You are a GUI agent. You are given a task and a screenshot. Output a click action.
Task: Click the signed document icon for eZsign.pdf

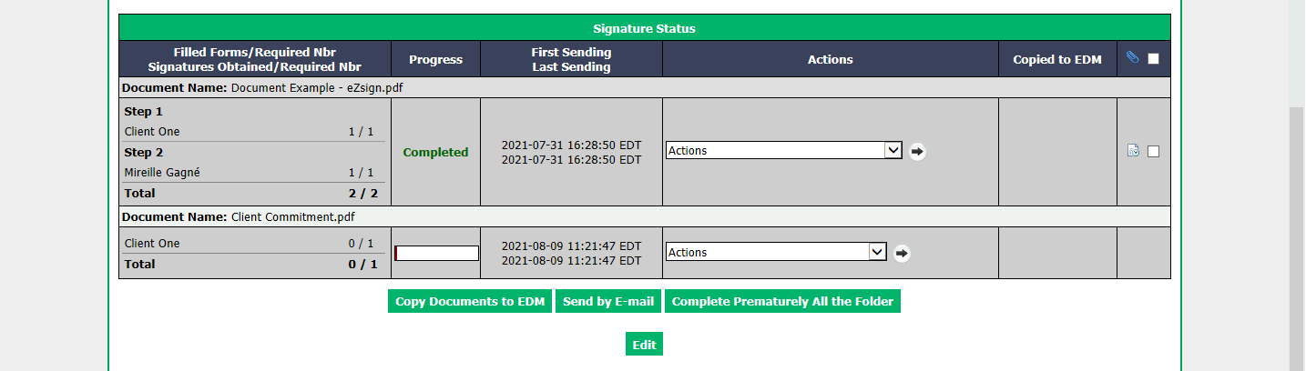[1133, 151]
